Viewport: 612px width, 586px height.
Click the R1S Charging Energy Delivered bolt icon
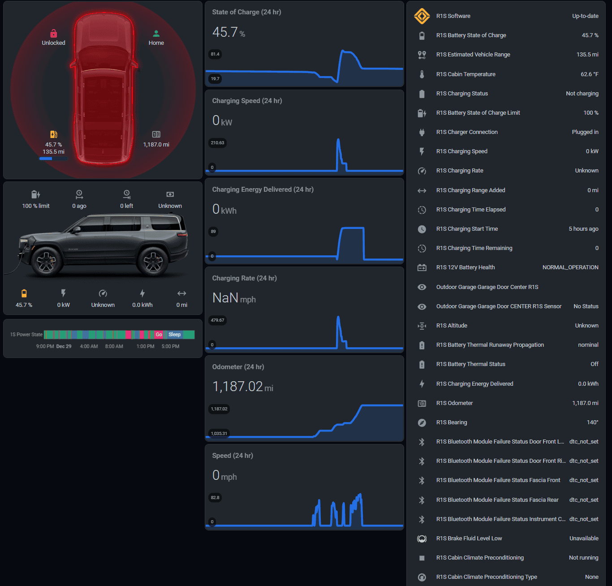[x=422, y=384]
